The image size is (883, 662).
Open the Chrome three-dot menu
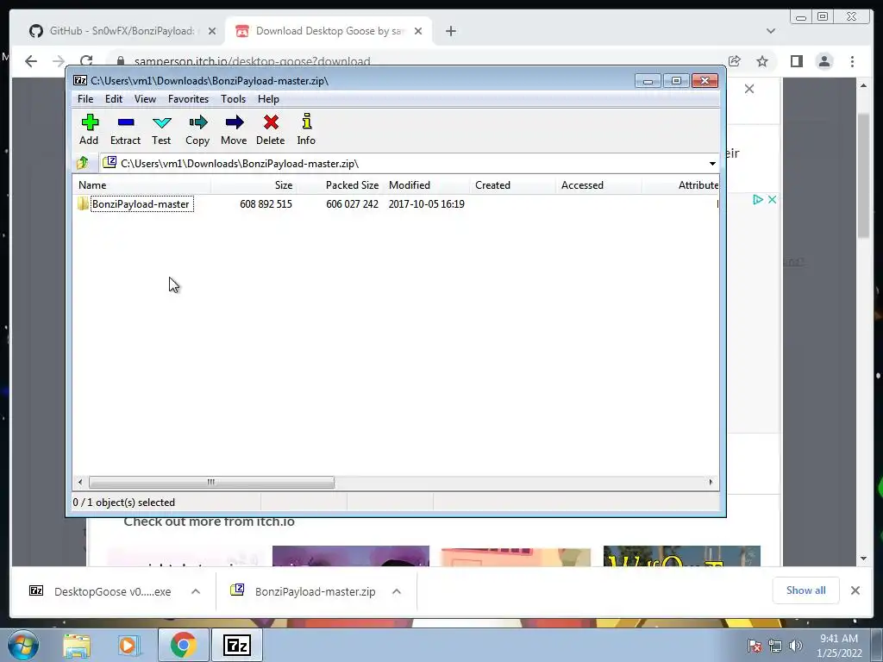pos(852,61)
